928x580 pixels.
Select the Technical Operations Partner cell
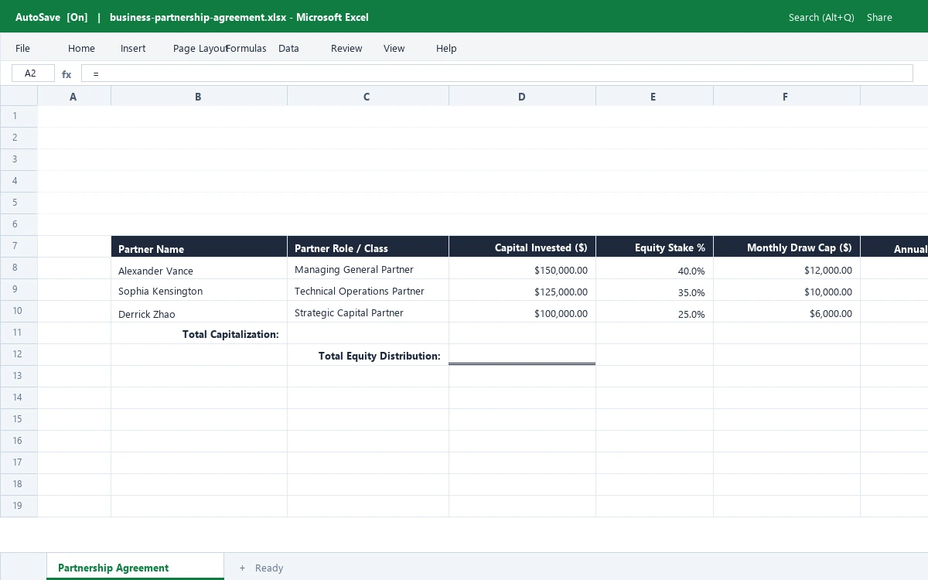tap(367, 290)
